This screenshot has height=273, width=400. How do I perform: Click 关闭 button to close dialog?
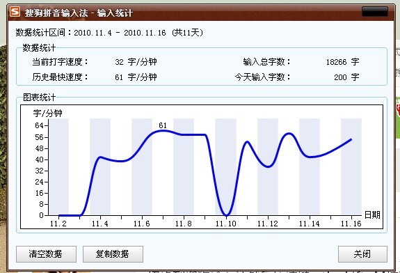[x=362, y=253]
